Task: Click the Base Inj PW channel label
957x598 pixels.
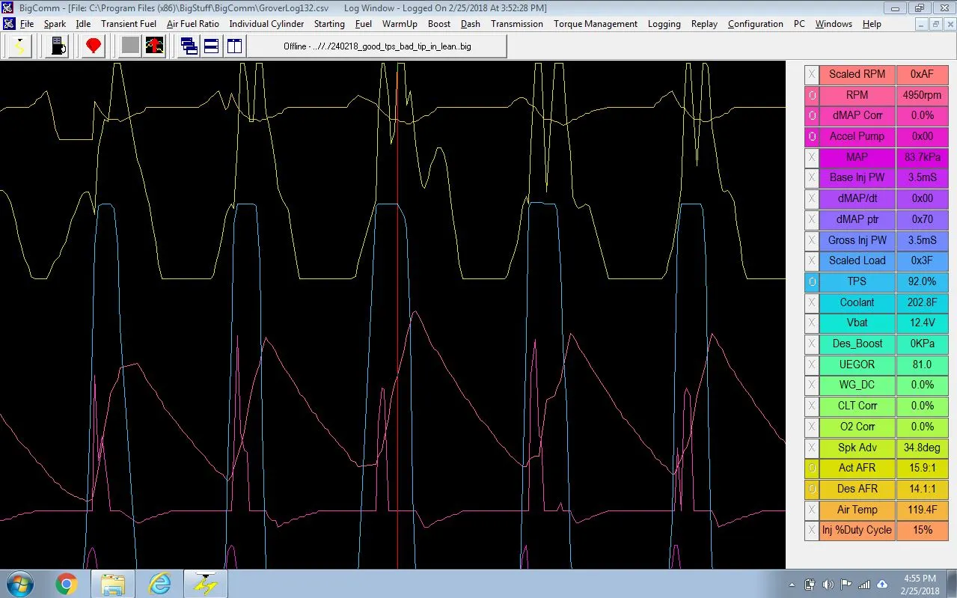Action: (x=857, y=177)
